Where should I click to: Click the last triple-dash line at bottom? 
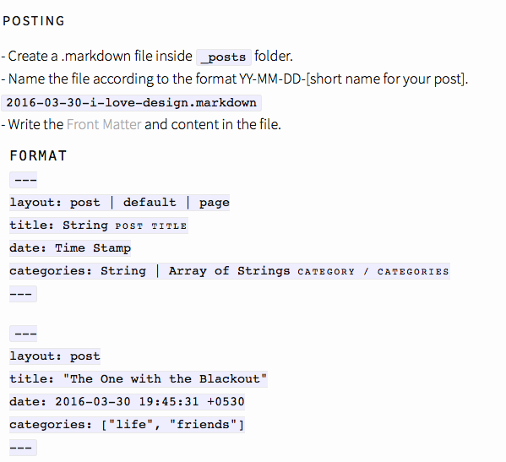point(24,448)
